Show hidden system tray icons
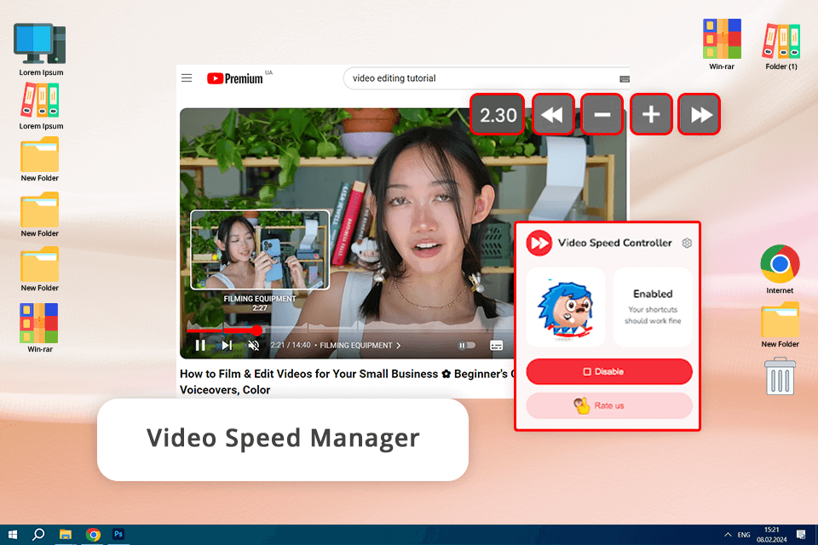The image size is (818, 545). pos(728,535)
